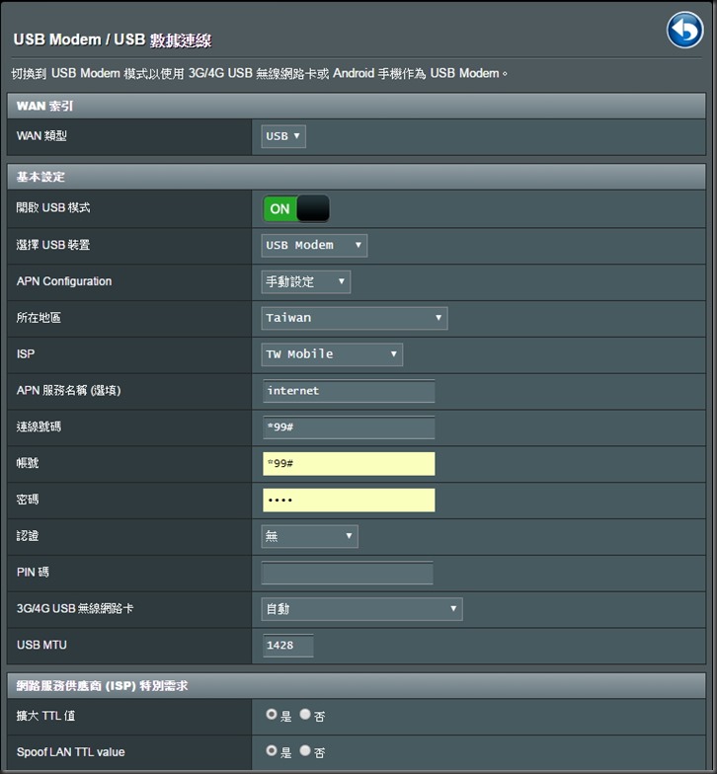Click the 密碼 password field
Image resolution: width=717 pixels, height=774 pixels.
click(x=349, y=500)
